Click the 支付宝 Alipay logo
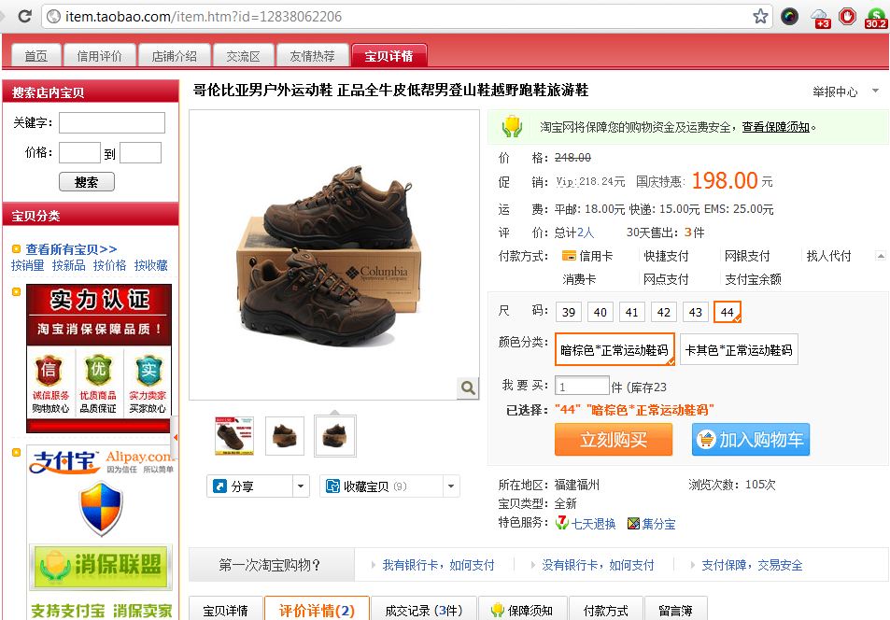The height and width of the screenshot is (620, 890). click(65, 461)
